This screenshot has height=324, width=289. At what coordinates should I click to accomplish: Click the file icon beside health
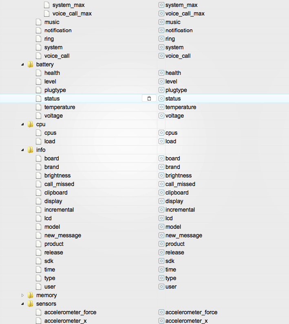38,73
